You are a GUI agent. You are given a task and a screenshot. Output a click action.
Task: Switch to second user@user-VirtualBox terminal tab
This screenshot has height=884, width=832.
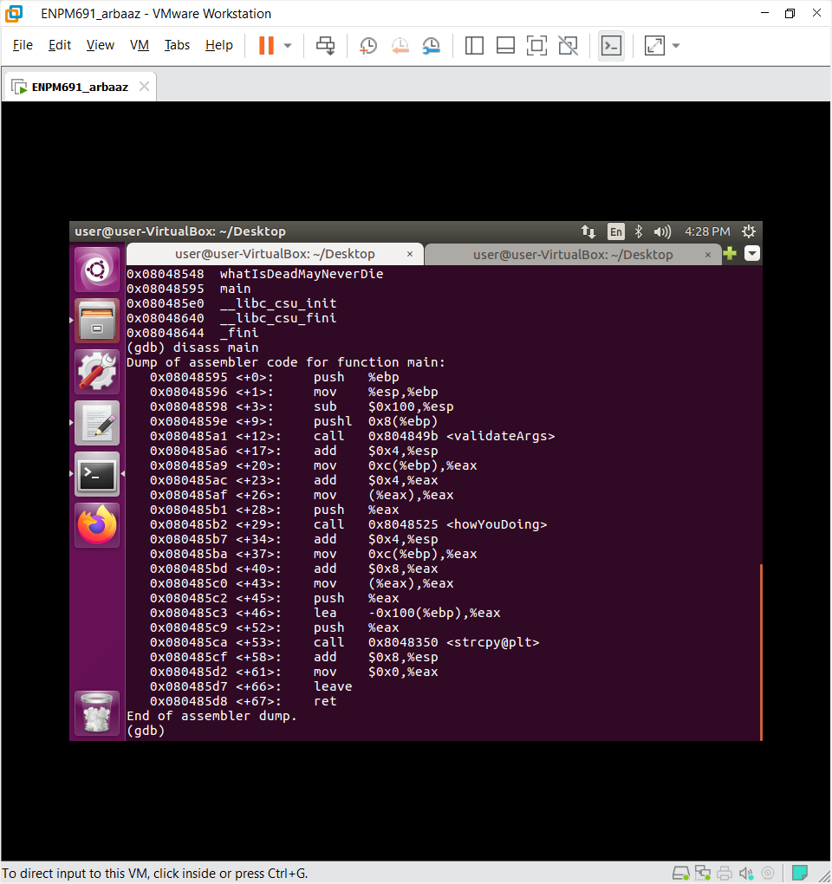572,254
